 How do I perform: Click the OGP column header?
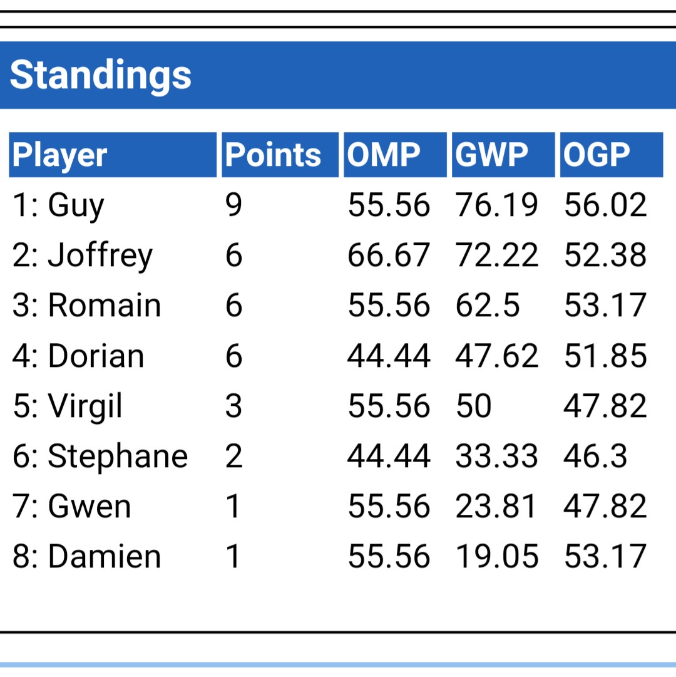(x=597, y=155)
